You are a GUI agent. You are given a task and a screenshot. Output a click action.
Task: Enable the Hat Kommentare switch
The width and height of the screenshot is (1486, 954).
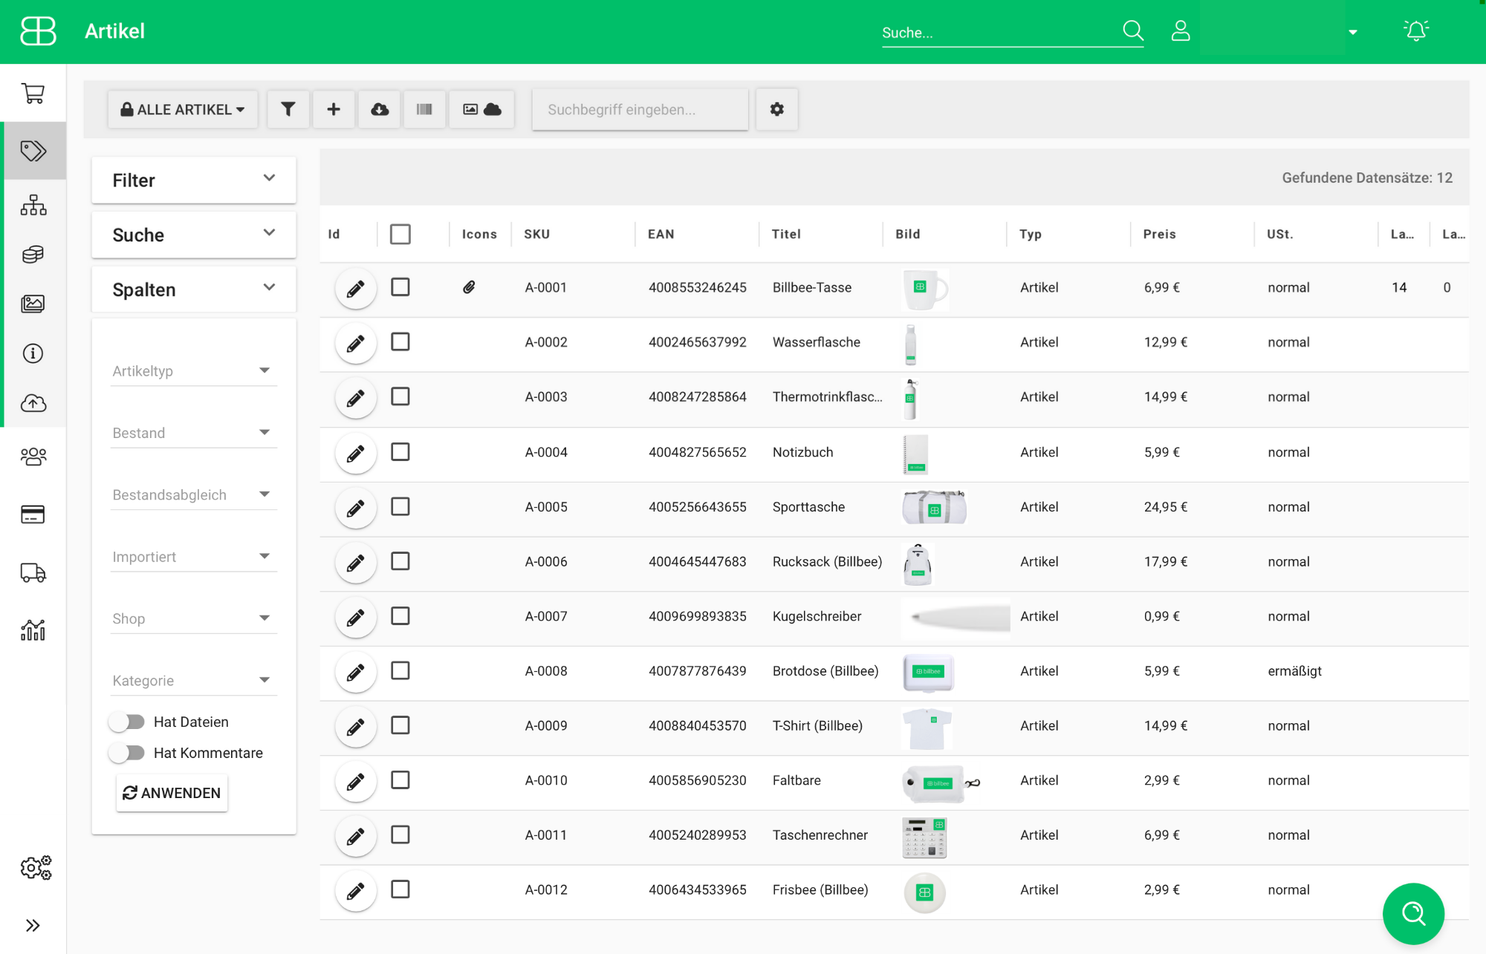coord(127,753)
